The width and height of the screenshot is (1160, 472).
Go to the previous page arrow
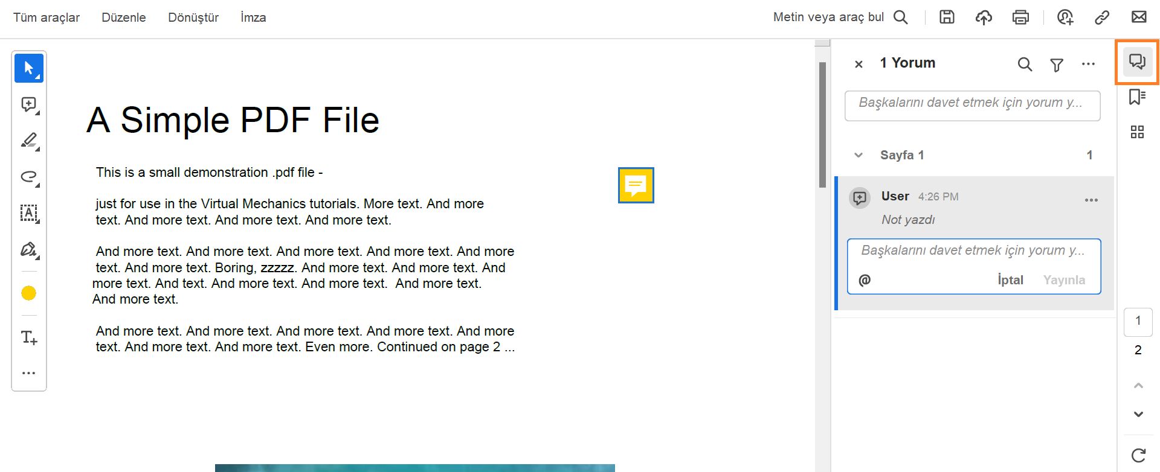(x=1138, y=386)
